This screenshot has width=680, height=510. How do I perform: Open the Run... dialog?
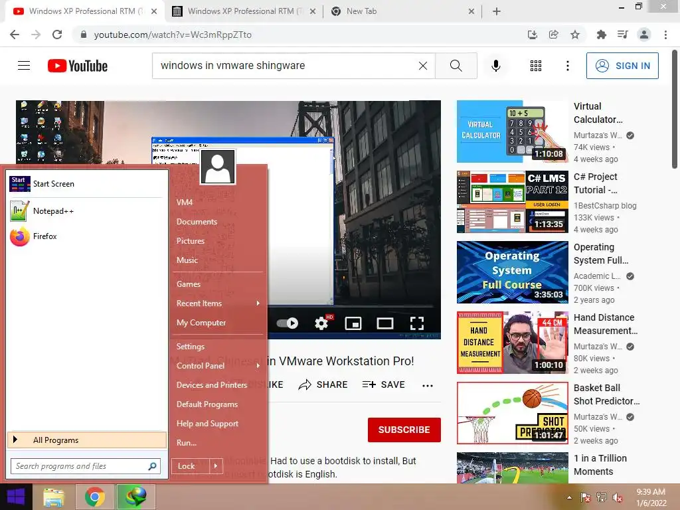coord(187,443)
